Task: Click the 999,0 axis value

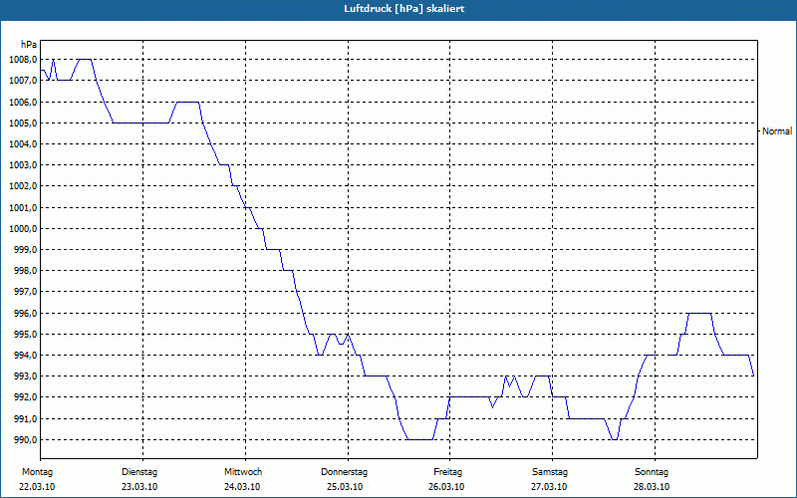Action: pos(26,250)
